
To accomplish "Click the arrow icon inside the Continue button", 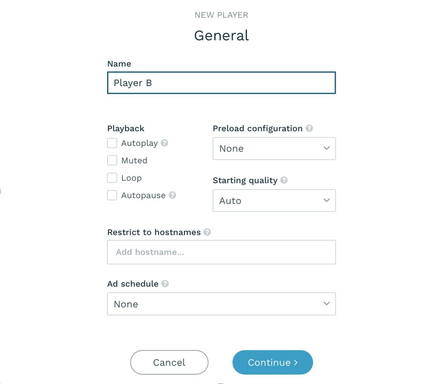I will [296, 362].
